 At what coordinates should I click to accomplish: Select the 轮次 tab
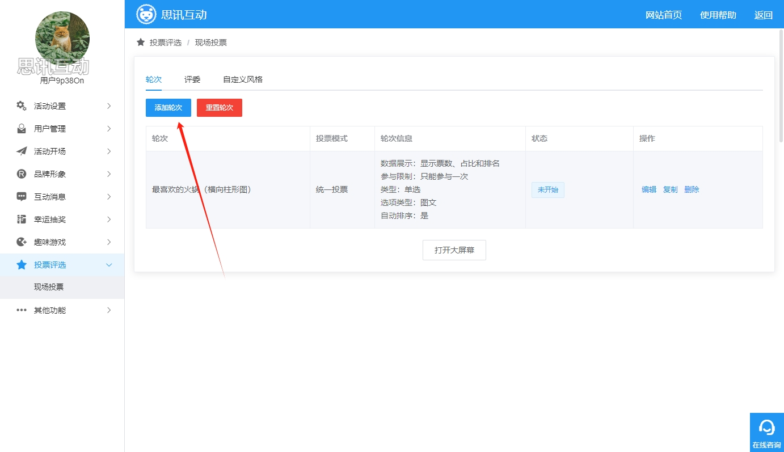tap(154, 79)
